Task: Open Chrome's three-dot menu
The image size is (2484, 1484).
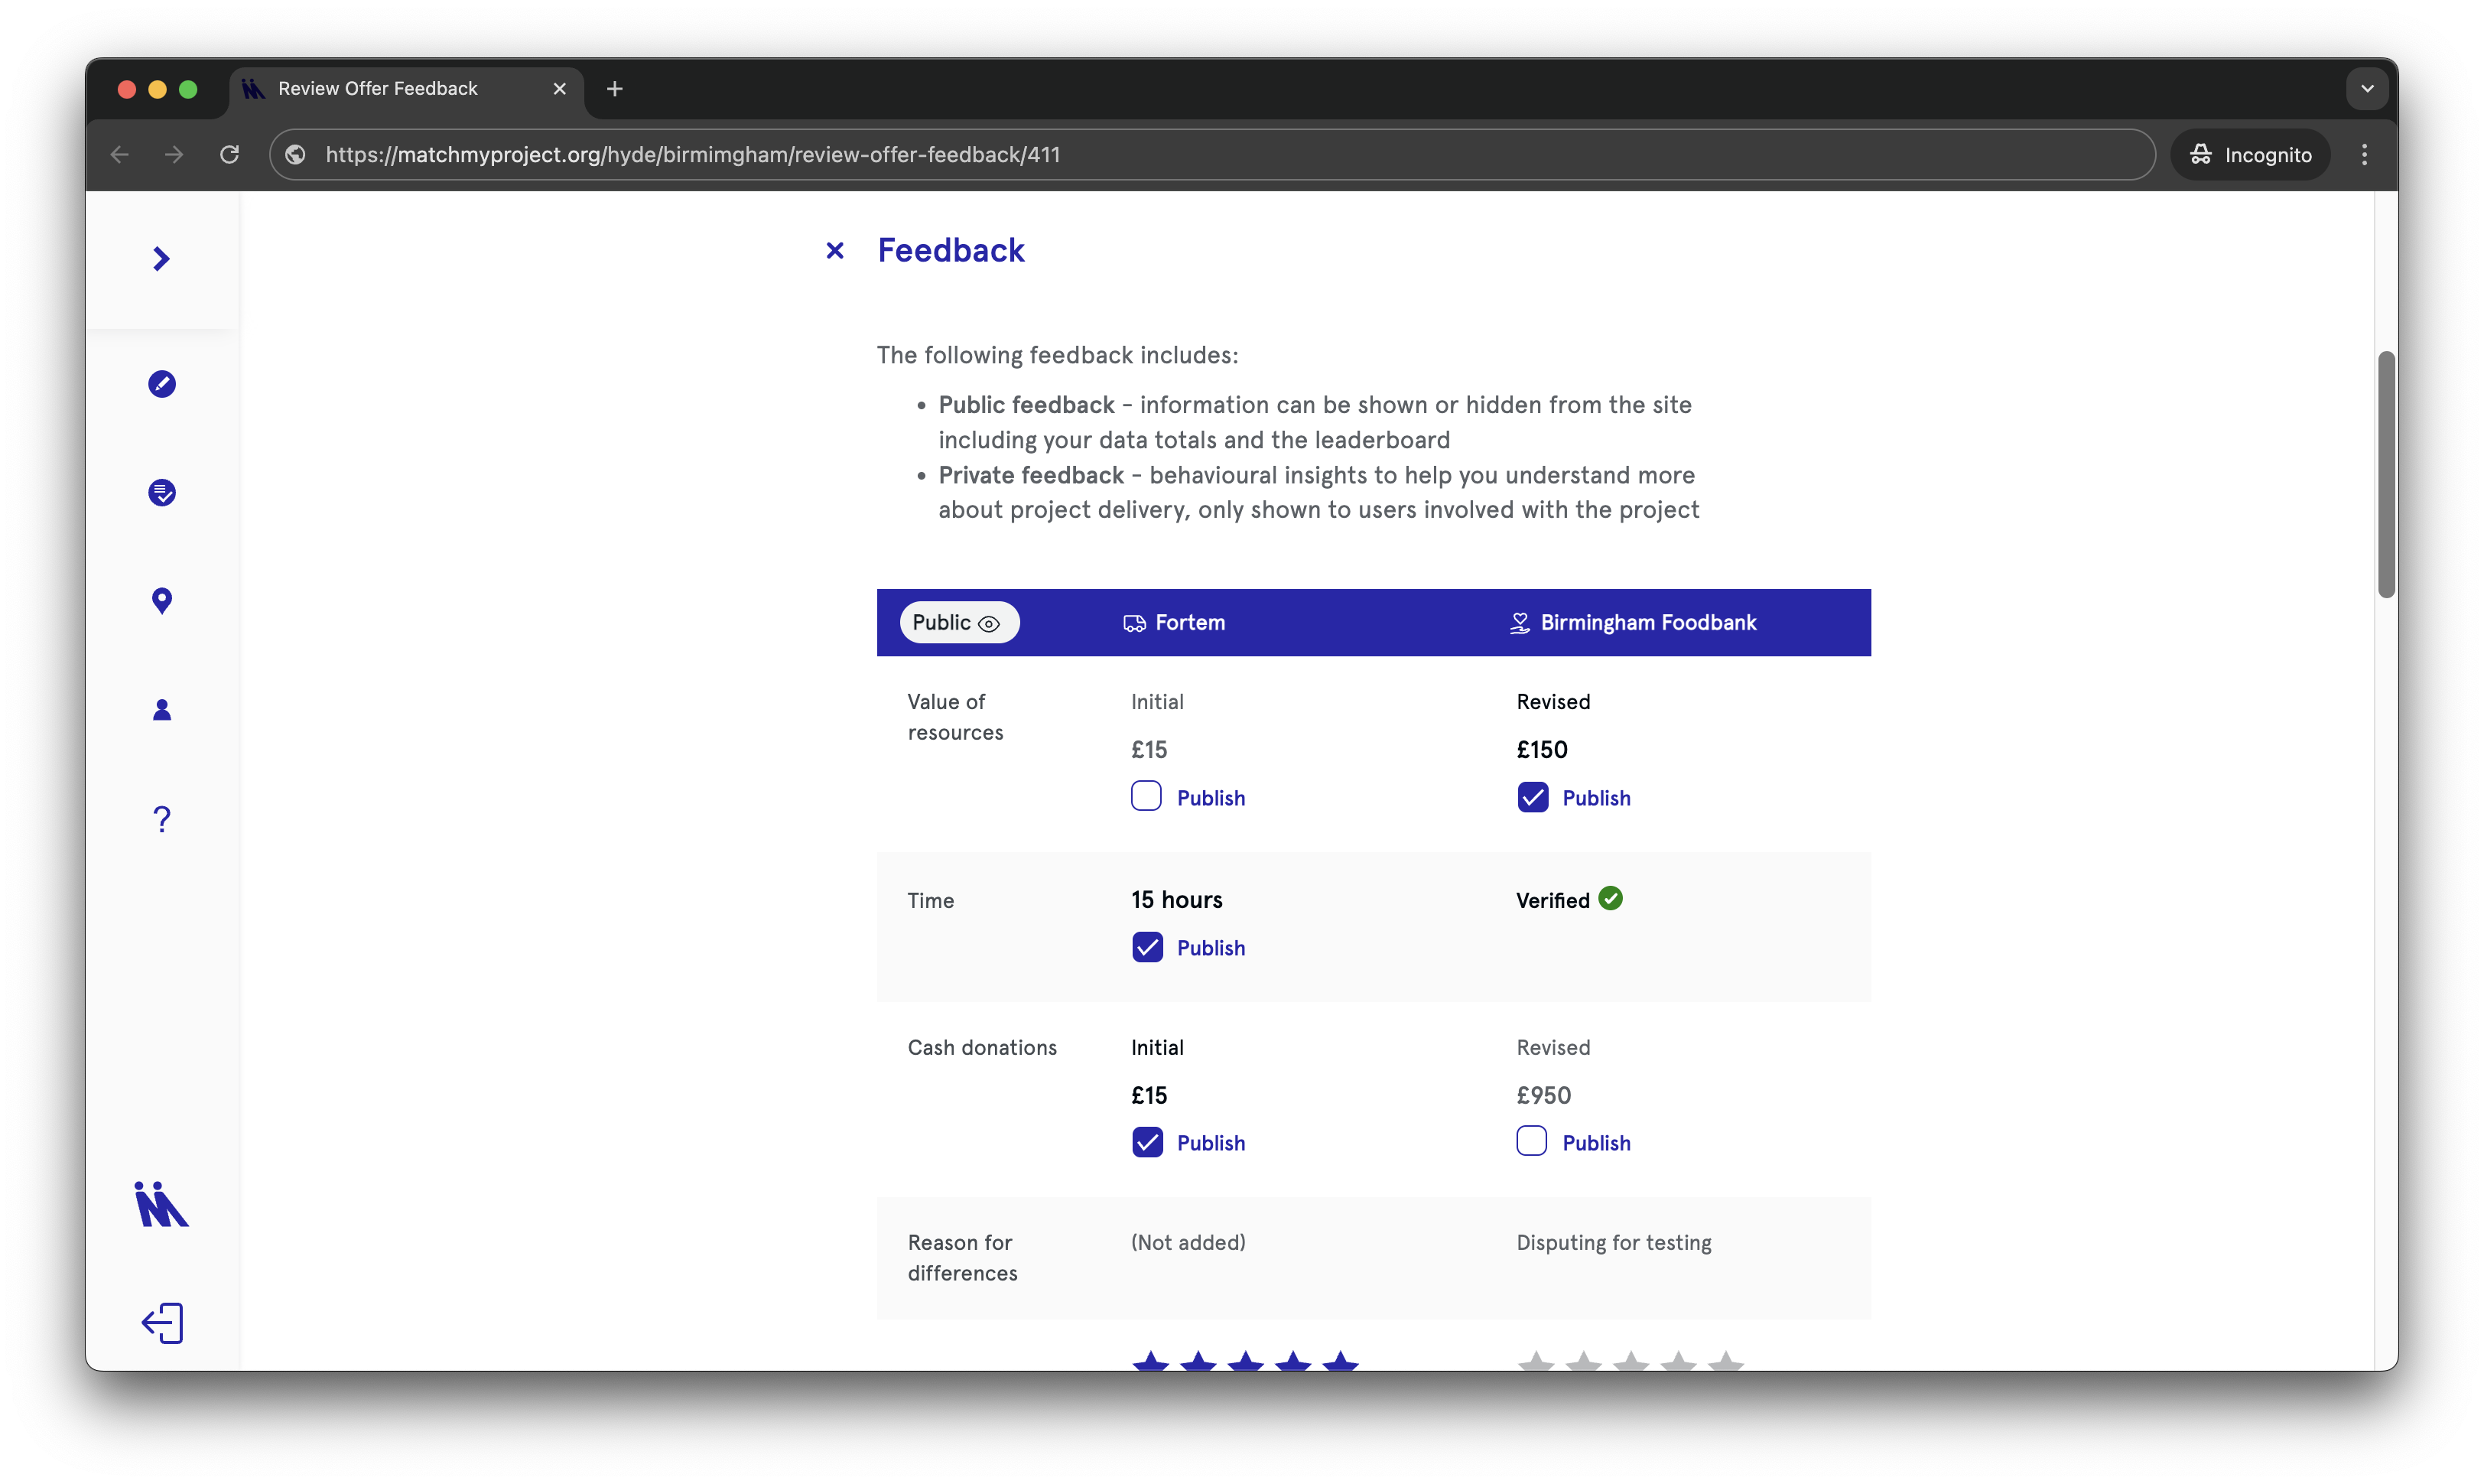Action: pos(2363,154)
